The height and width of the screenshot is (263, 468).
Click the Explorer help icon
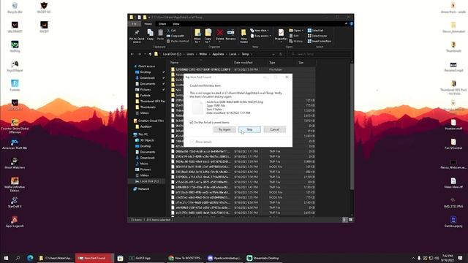point(351,24)
